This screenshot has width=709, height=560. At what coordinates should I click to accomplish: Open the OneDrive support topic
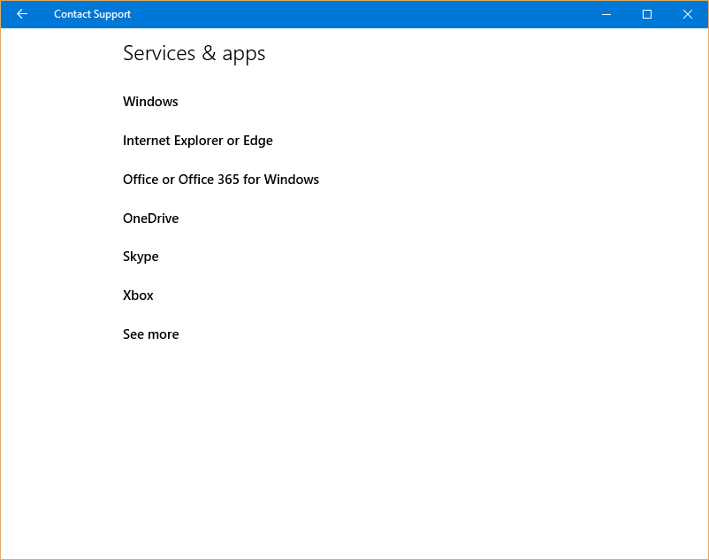tap(150, 219)
